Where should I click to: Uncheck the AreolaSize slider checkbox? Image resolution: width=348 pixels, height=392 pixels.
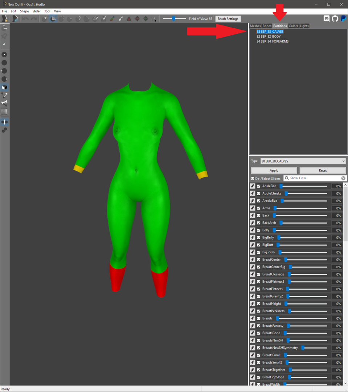coord(259,201)
